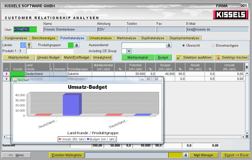Click the Produkt 1 - 3 input field
The width and height of the screenshot is (252, 160).
[x=50, y=51]
